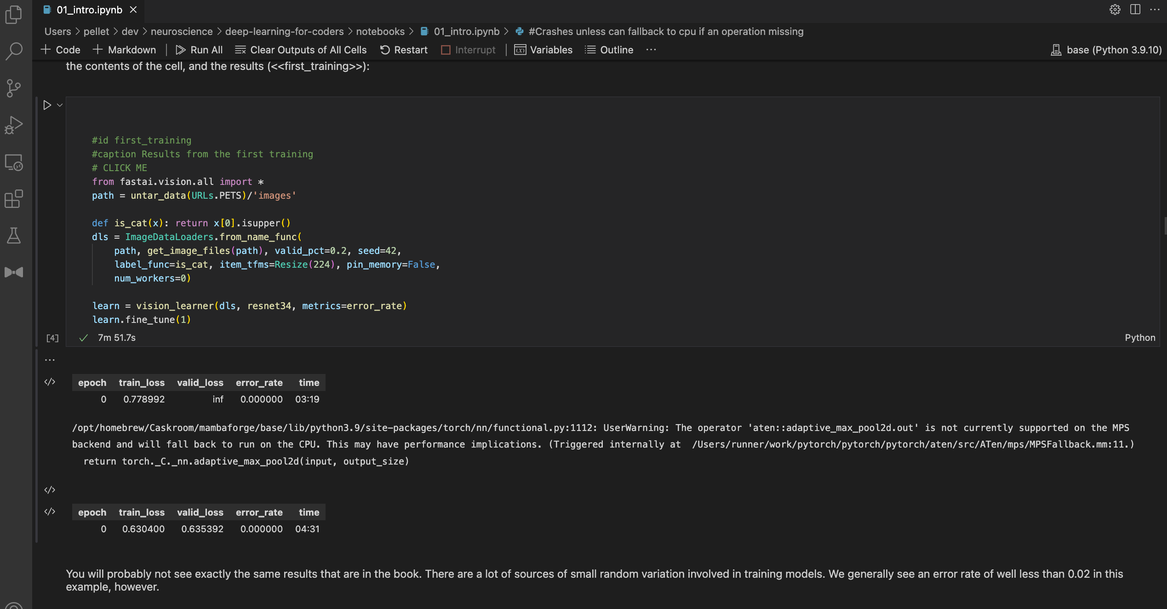
Task: Click notebooks in the breadcrumb path
Action: pyautogui.click(x=380, y=31)
